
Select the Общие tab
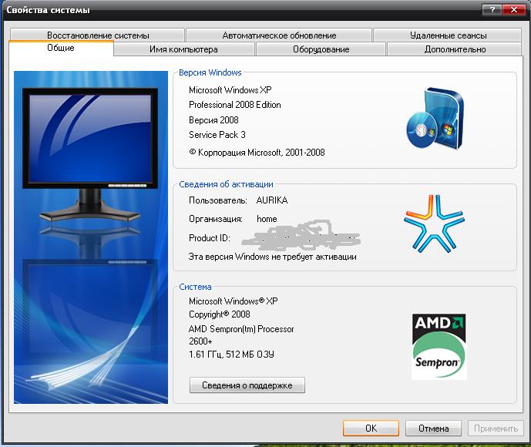(61, 49)
